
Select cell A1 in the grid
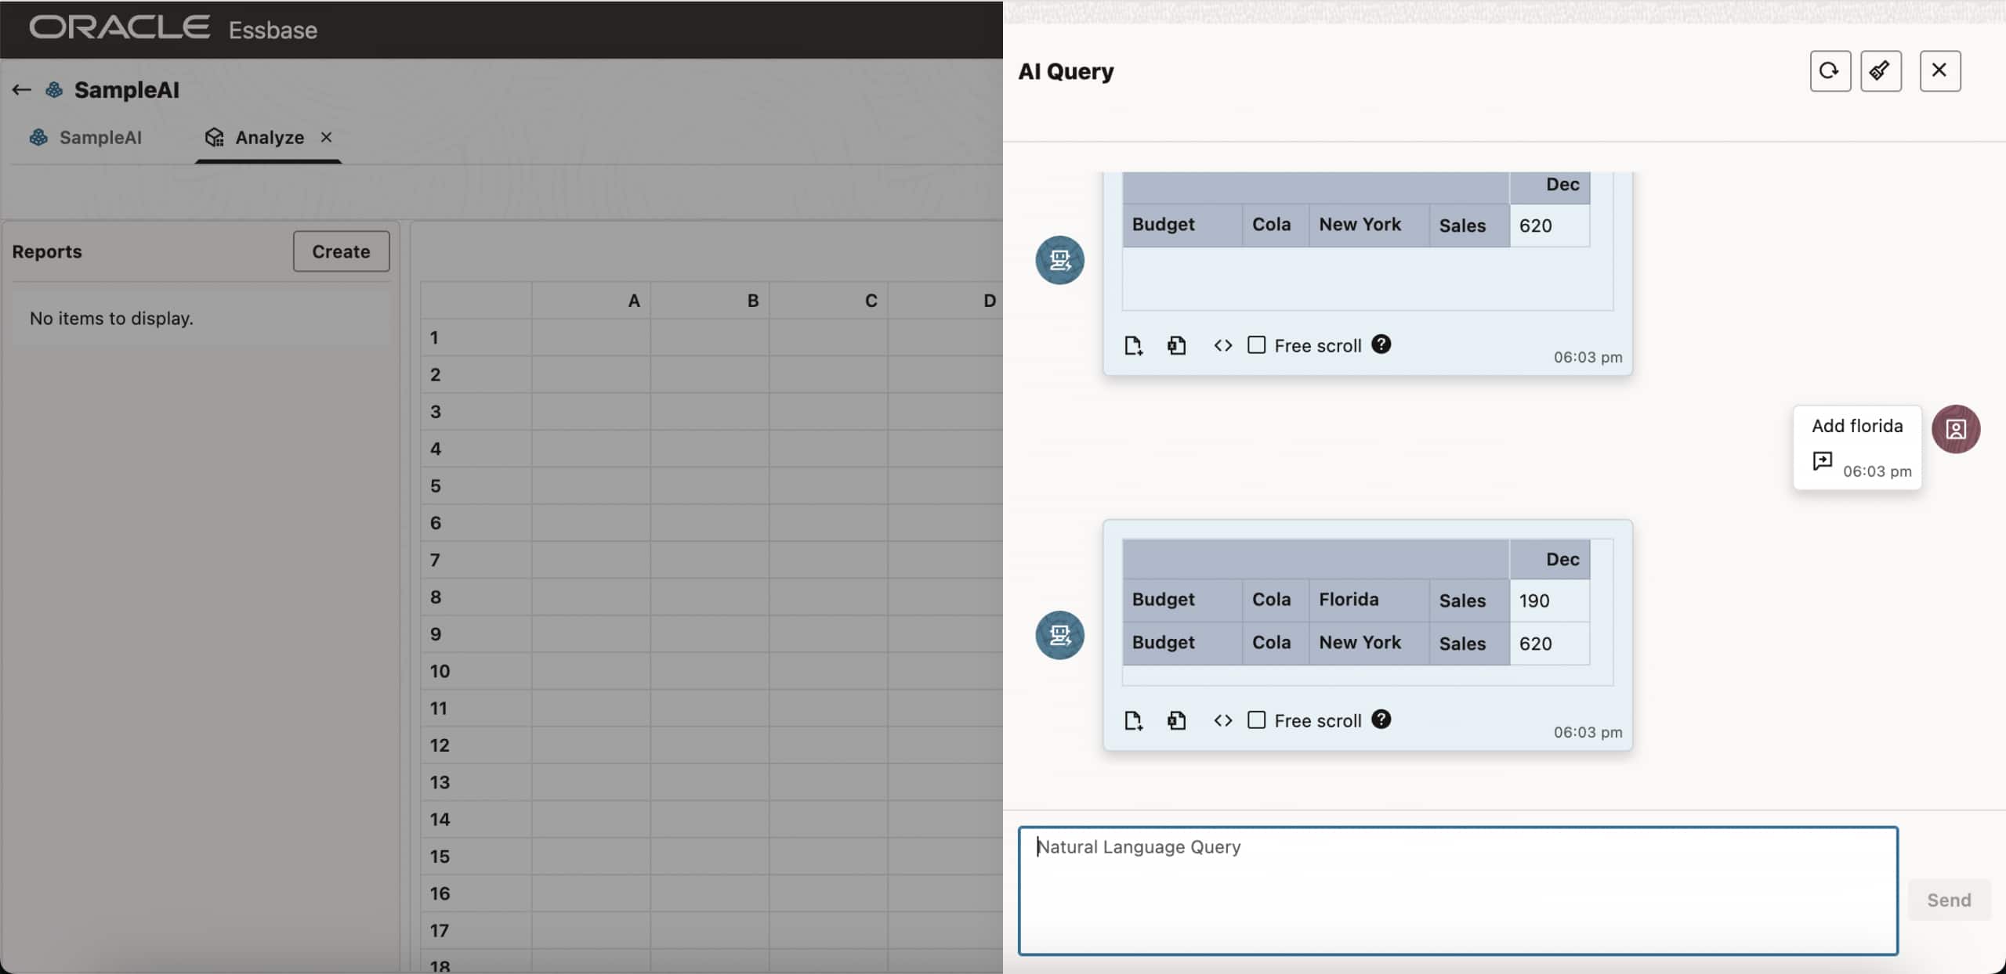tap(590, 337)
